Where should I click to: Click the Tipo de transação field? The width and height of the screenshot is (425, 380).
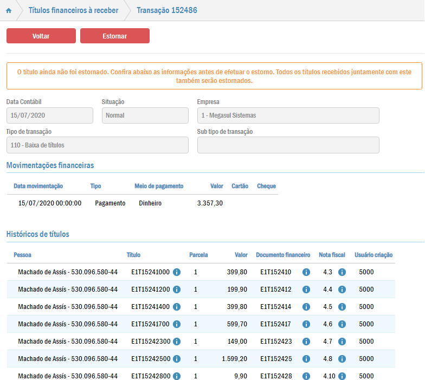point(98,145)
